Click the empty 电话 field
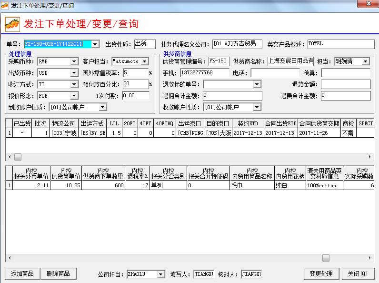Viewport: 379px width, 283px height. 275,73
